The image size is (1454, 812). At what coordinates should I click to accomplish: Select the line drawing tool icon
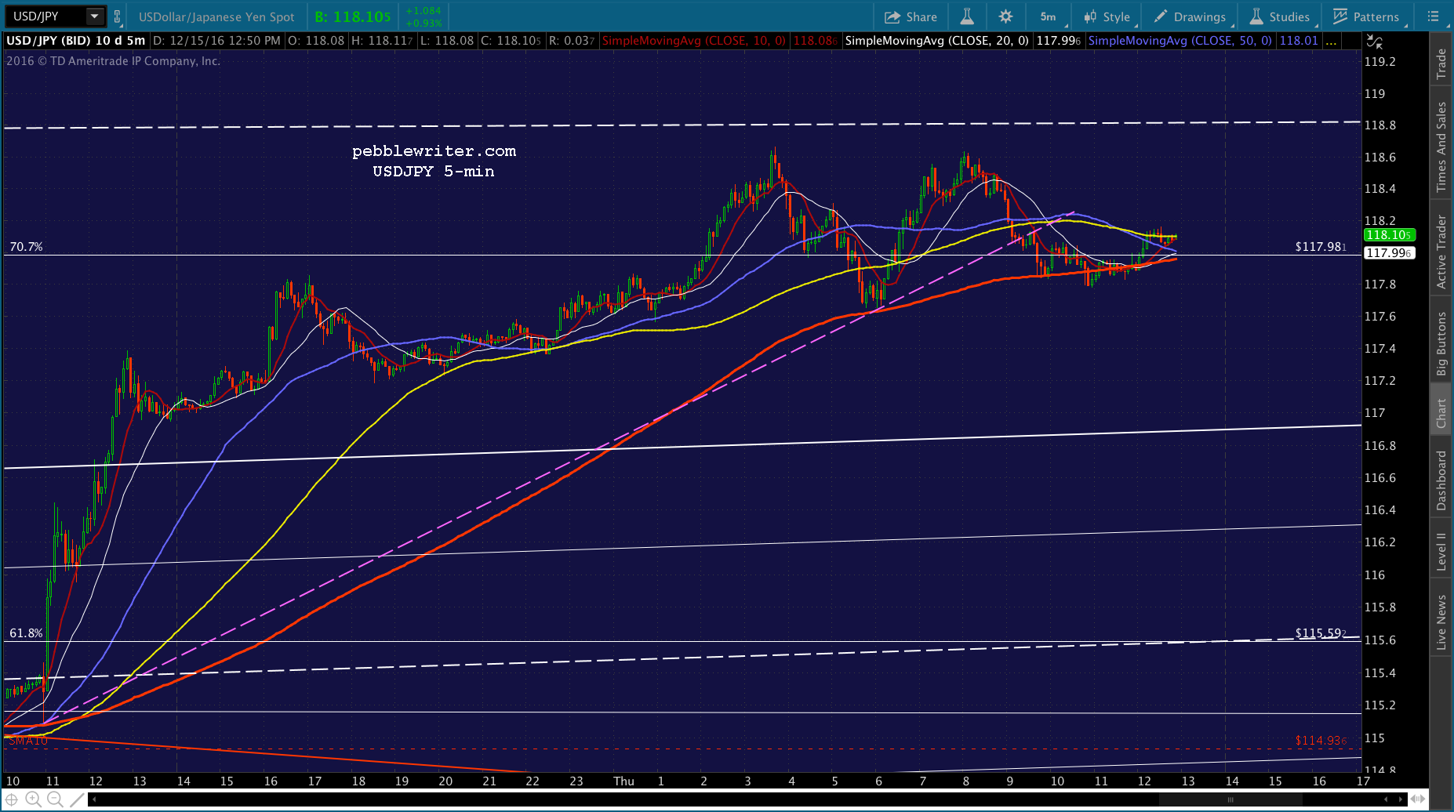[x=77, y=799]
